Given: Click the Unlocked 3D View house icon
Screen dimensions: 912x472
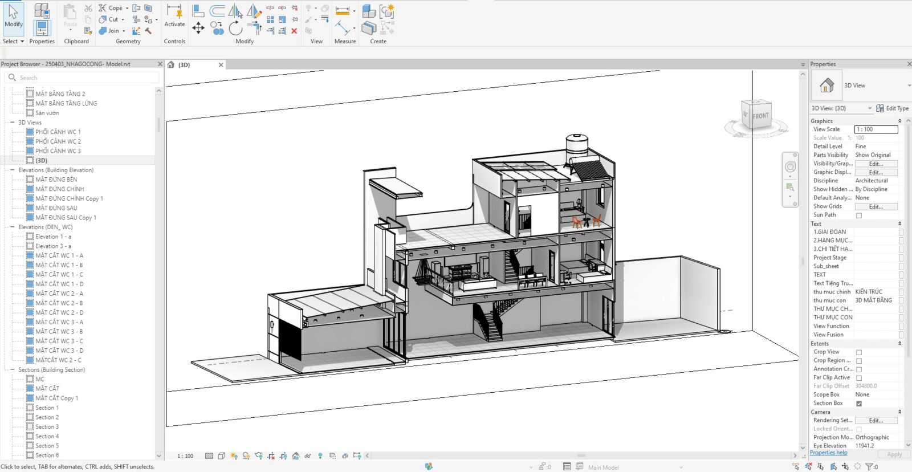Looking at the screenshot, I should (x=295, y=456).
